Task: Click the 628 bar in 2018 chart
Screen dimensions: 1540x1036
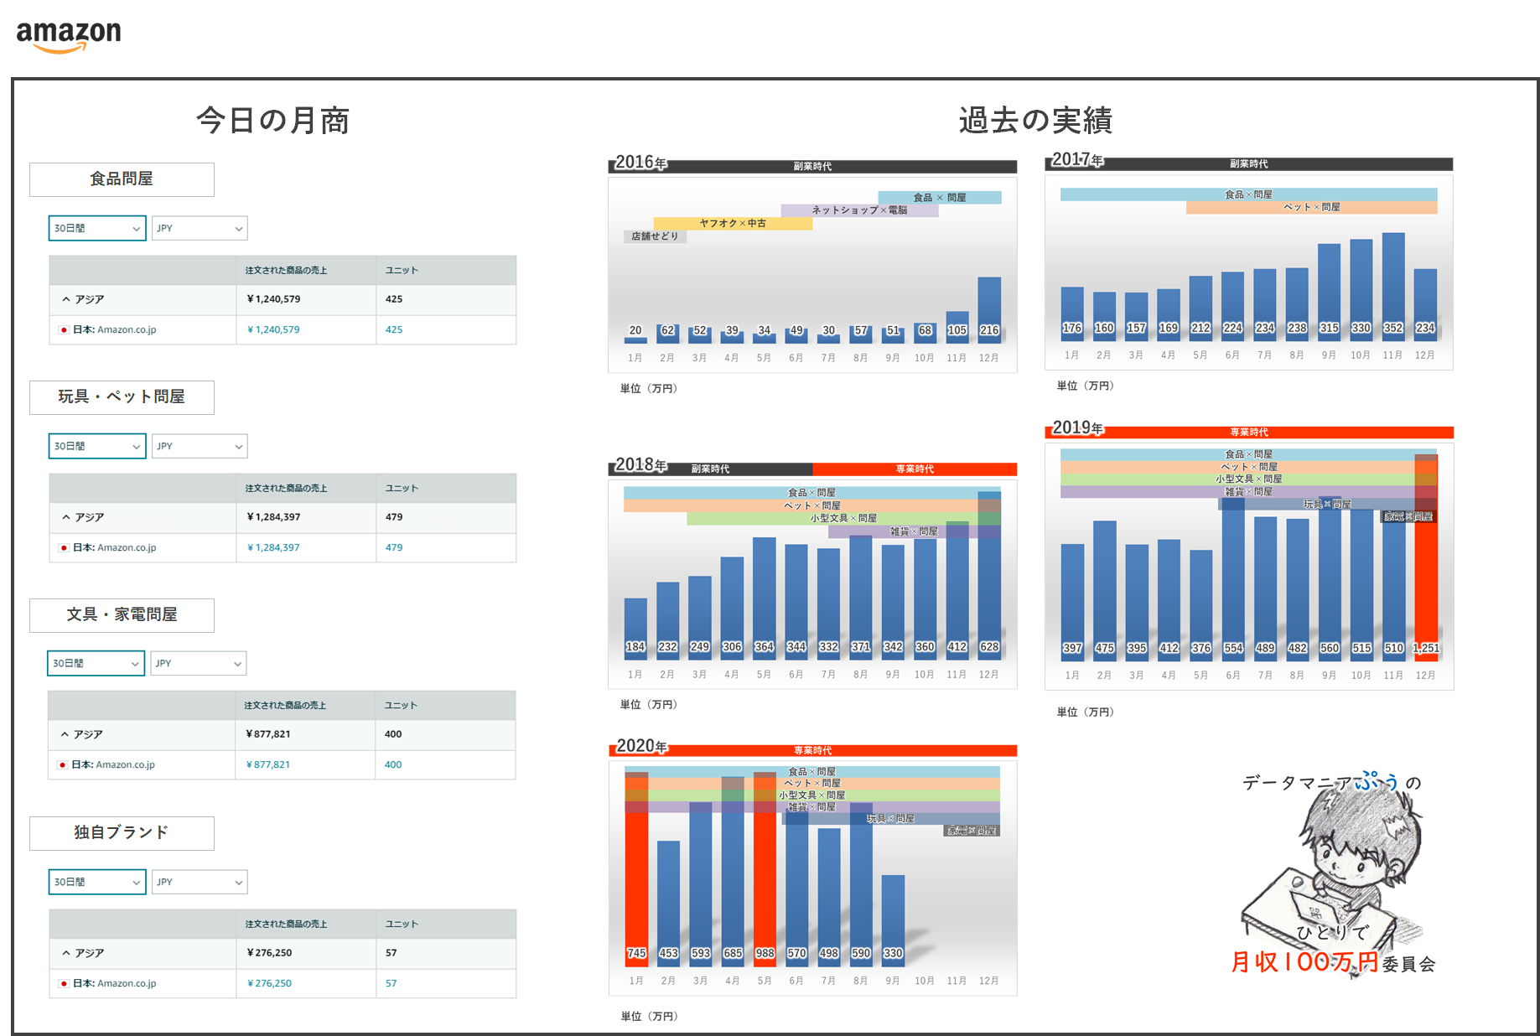Action: point(989,574)
